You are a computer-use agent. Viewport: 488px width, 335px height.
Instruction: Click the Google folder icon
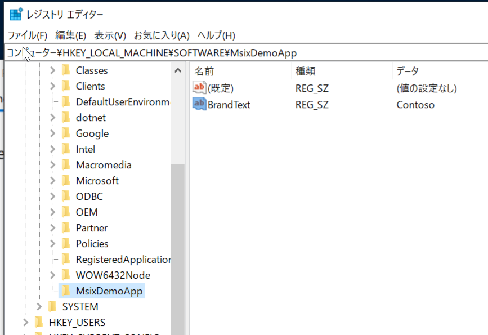(x=66, y=133)
